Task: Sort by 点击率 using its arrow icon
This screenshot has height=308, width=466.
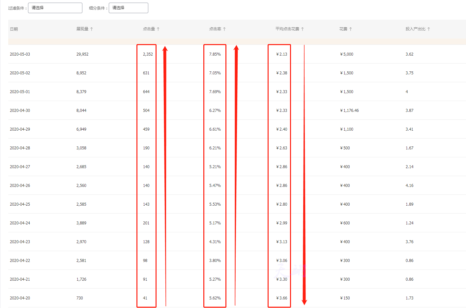Action: (224, 29)
